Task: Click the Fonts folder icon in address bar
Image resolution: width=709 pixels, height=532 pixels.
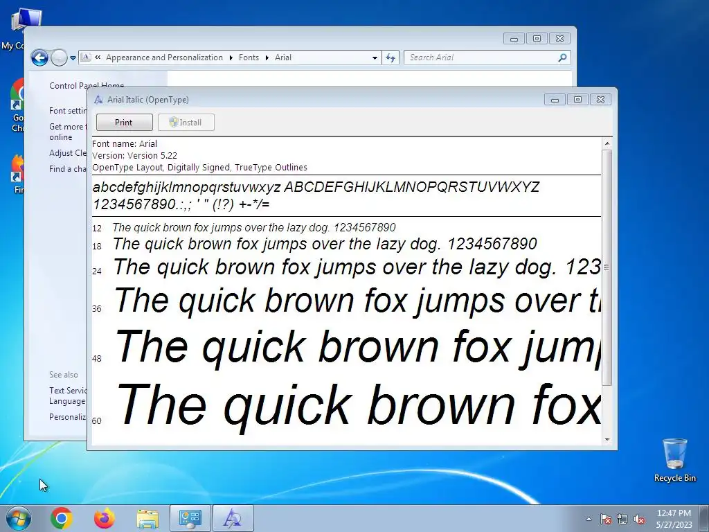Action: (x=85, y=57)
